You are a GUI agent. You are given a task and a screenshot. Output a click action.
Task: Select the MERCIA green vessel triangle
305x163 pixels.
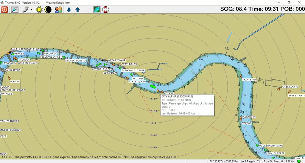click(x=13, y=54)
